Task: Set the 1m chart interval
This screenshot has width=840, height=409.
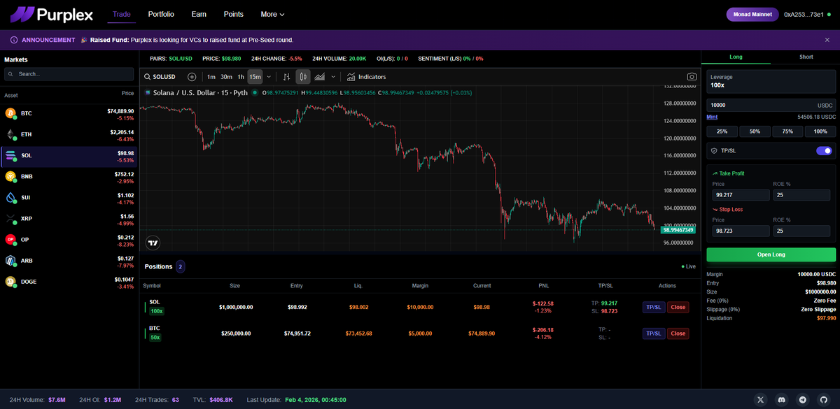Action: point(211,77)
